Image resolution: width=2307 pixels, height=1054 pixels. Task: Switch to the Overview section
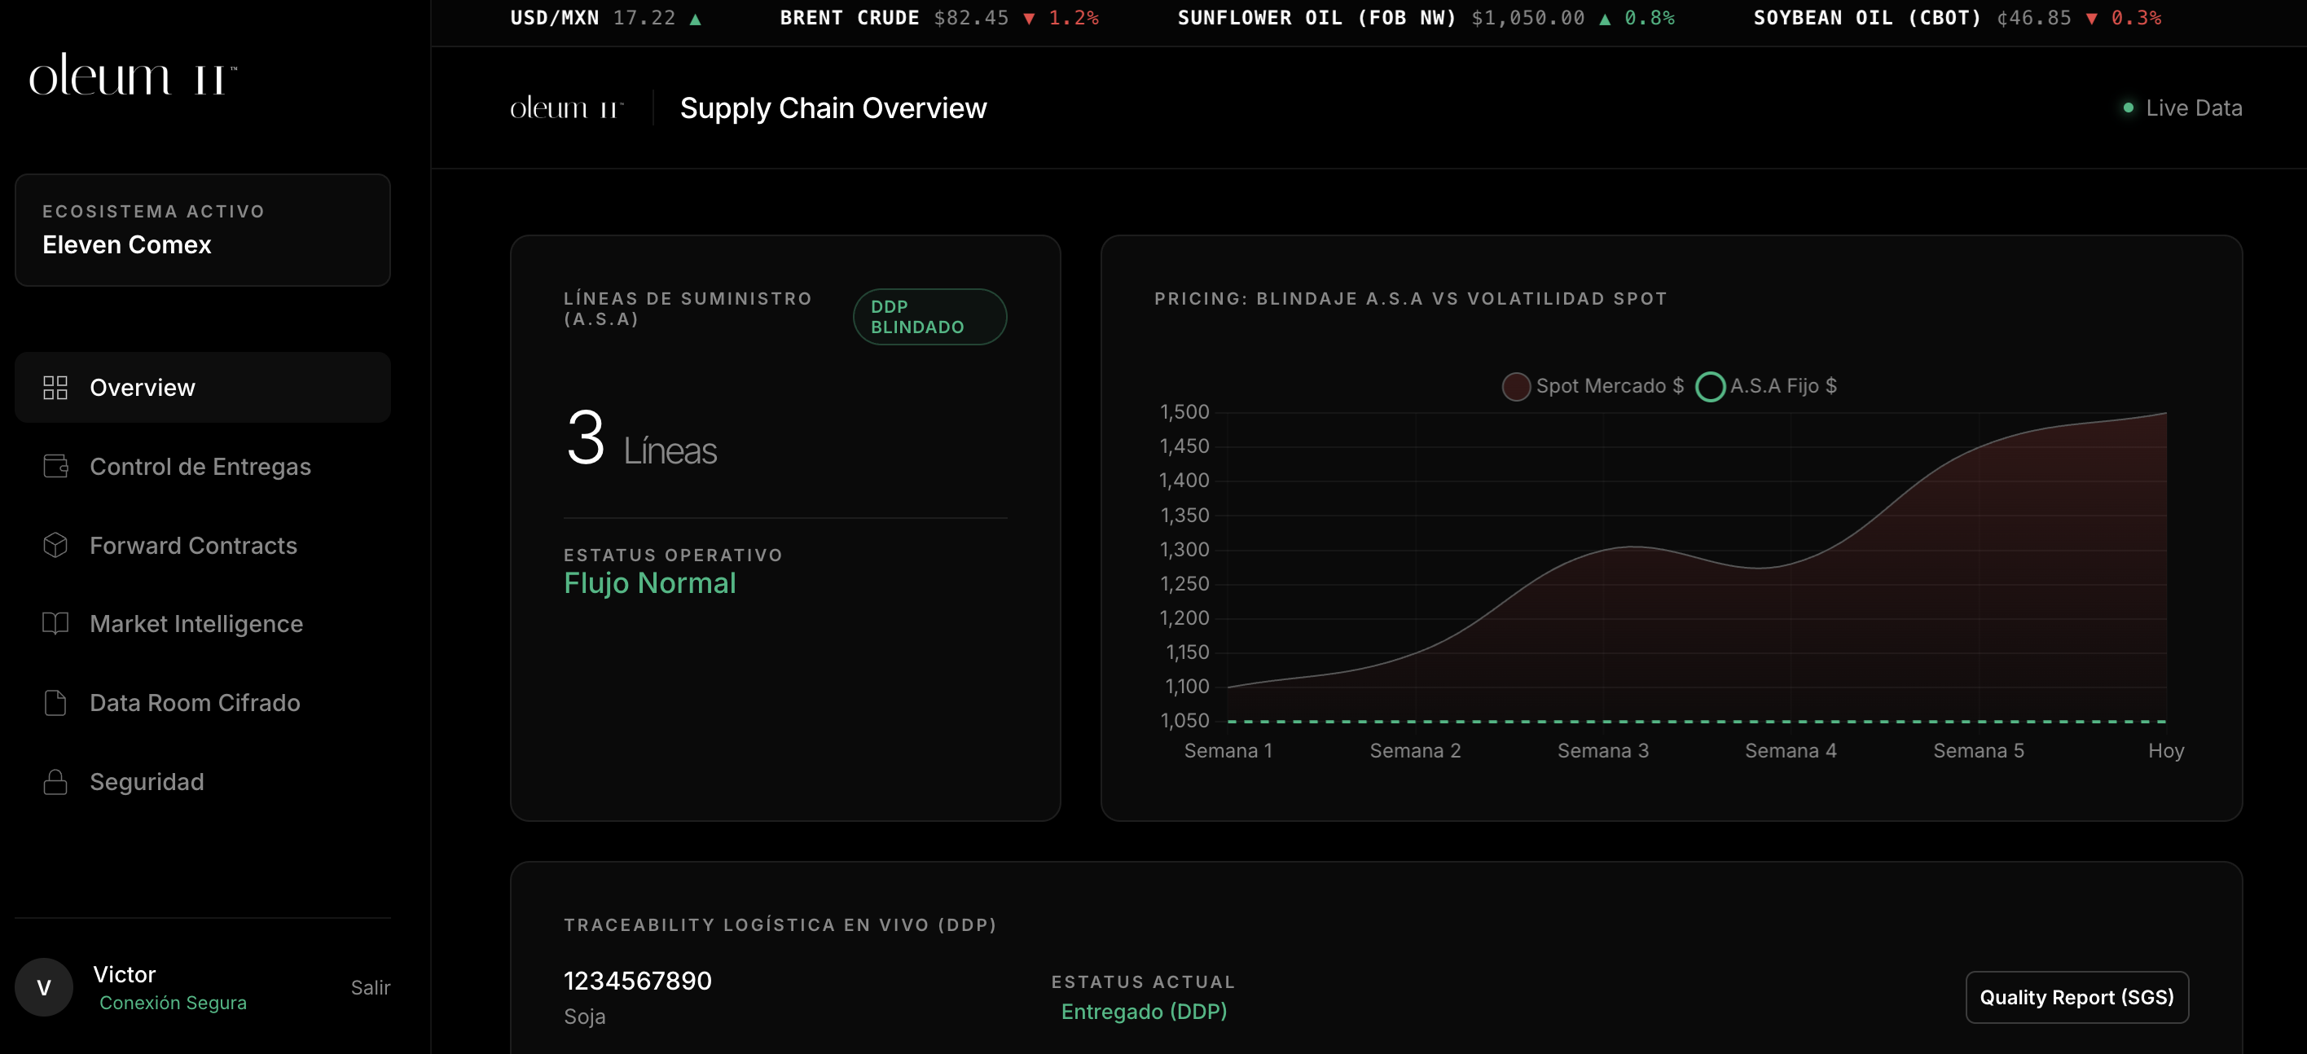click(143, 387)
